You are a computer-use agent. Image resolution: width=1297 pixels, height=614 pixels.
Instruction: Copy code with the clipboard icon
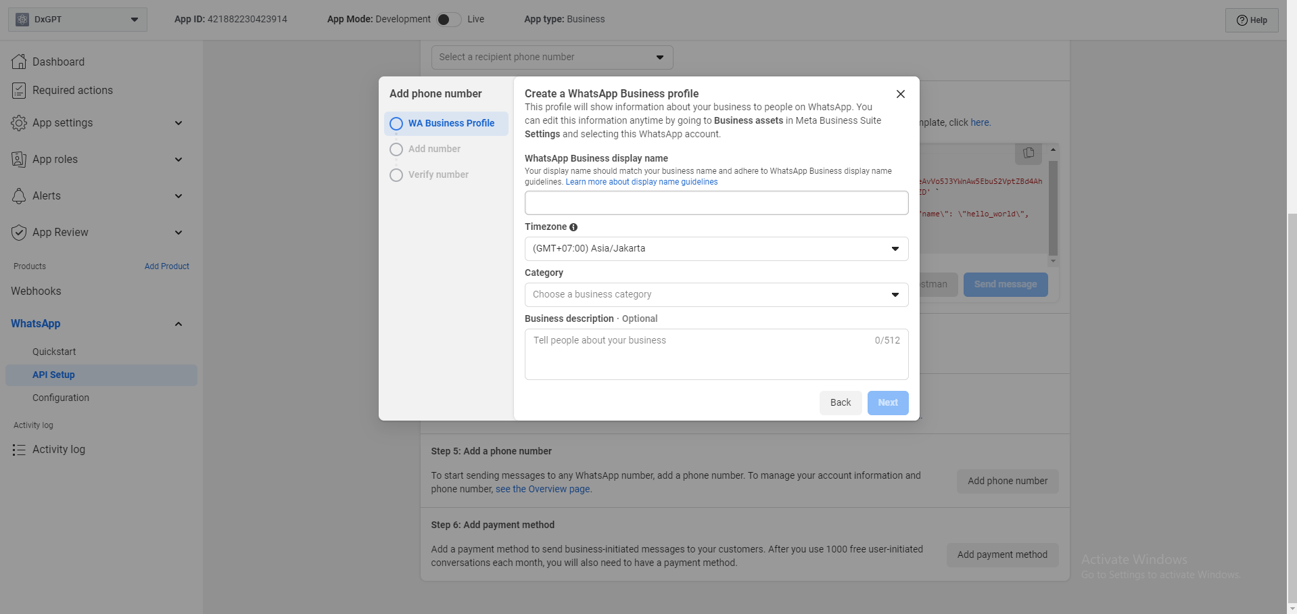(x=1029, y=153)
